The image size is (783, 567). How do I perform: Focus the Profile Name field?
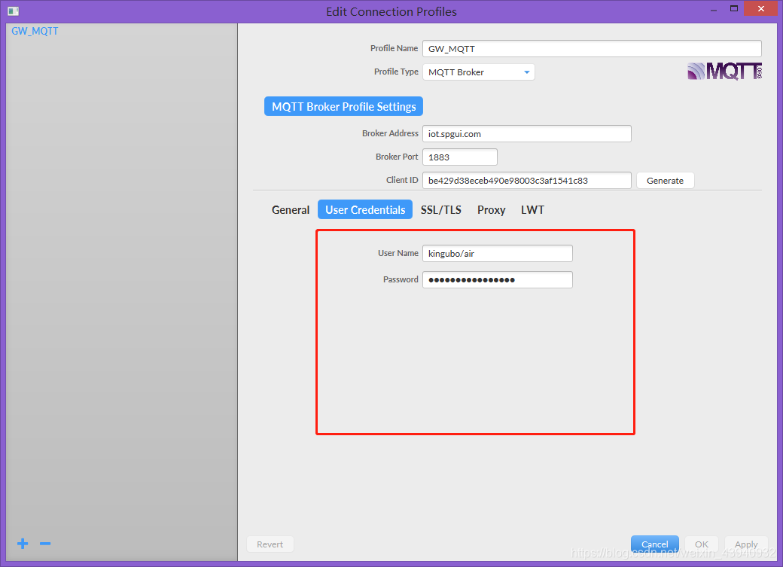pos(592,48)
